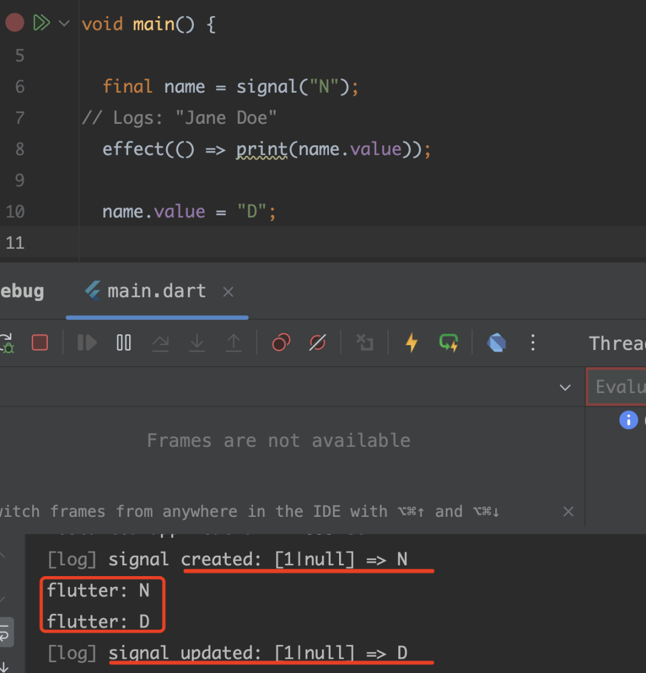Screen dimensions: 646x673
Task: Click the Evaluate expression field
Action: (x=619, y=387)
